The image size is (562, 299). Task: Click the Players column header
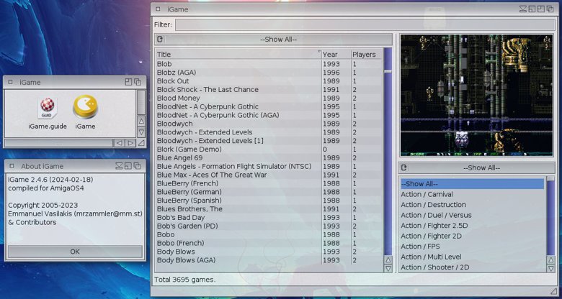[365, 54]
